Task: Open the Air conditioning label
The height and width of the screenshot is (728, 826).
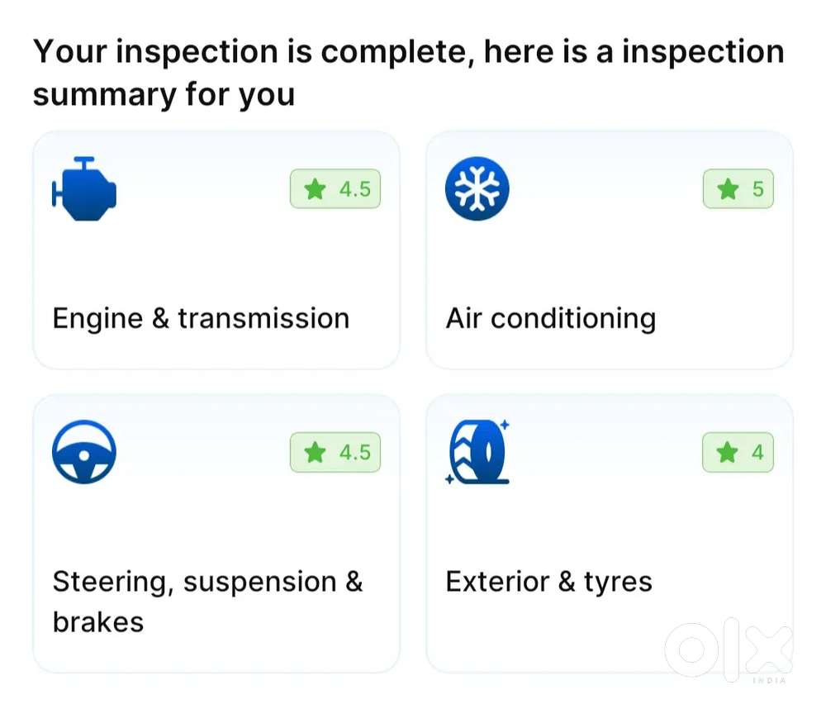Action: point(550,319)
